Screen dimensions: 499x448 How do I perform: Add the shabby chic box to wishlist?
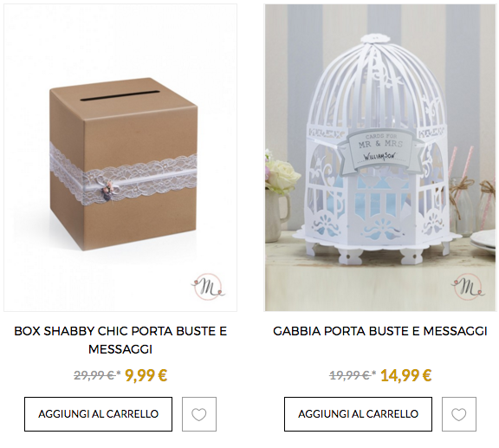pyautogui.click(x=199, y=414)
